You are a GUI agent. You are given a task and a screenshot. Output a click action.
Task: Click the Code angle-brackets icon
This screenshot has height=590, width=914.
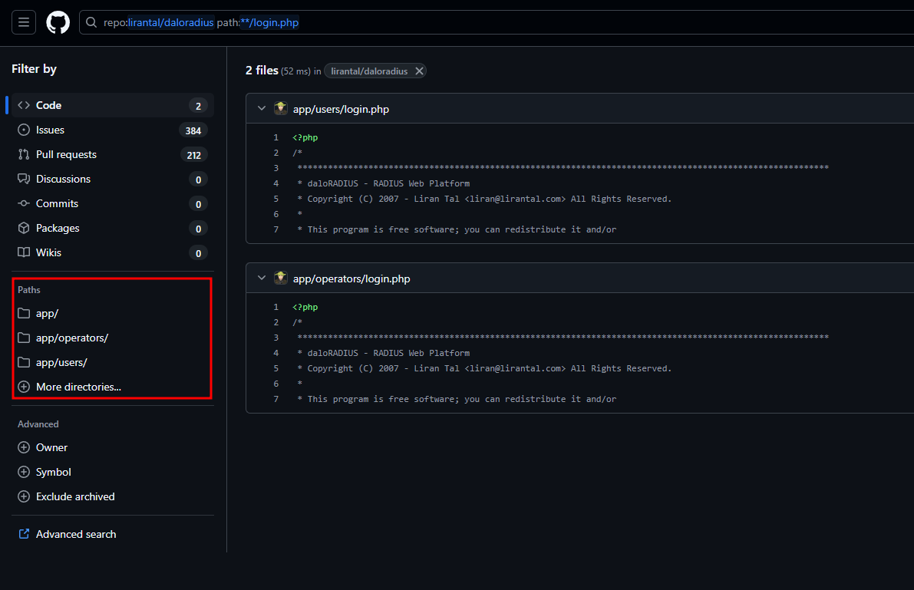pos(24,105)
